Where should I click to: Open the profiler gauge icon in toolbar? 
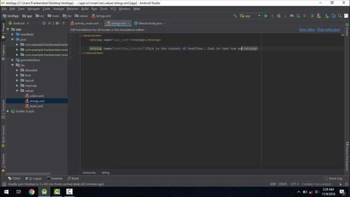(291, 16)
